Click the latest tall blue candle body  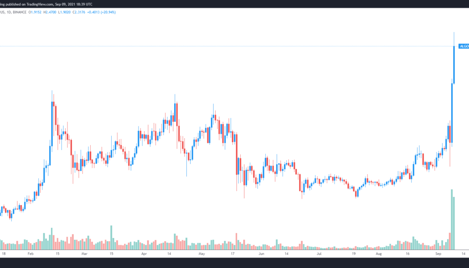454,64
